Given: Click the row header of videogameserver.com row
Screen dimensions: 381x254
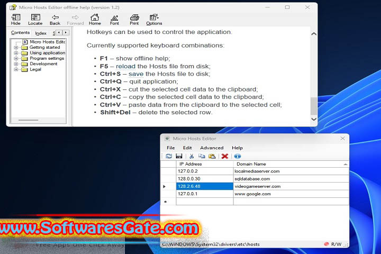Looking at the screenshot, I should coord(168,186).
